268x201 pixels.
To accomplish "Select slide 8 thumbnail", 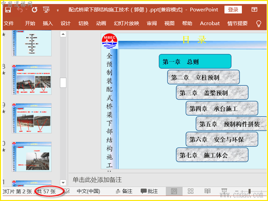I will (31, 80).
